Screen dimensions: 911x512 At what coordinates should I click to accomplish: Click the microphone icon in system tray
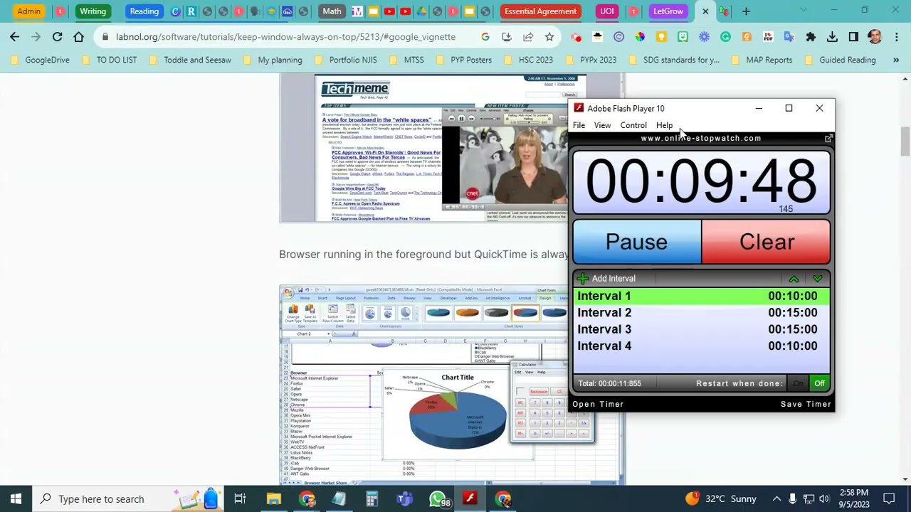click(792, 498)
